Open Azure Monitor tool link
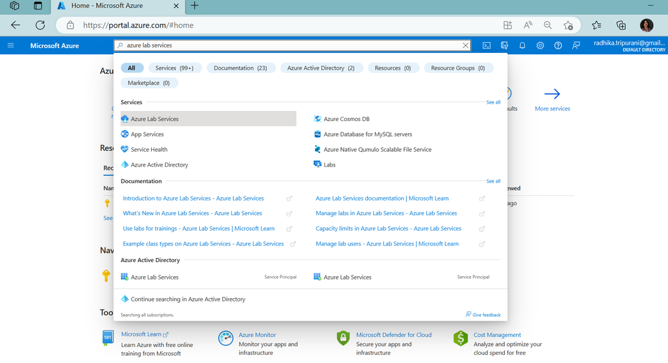Image resolution: width=668 pixels, height=363 pixels. click(257, 335)
